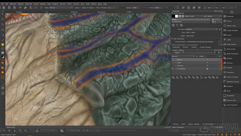Image resolution: width=241 pixels, height=136 pixels.
Task: Click the layer opacity slider
Action: (212, 56)
